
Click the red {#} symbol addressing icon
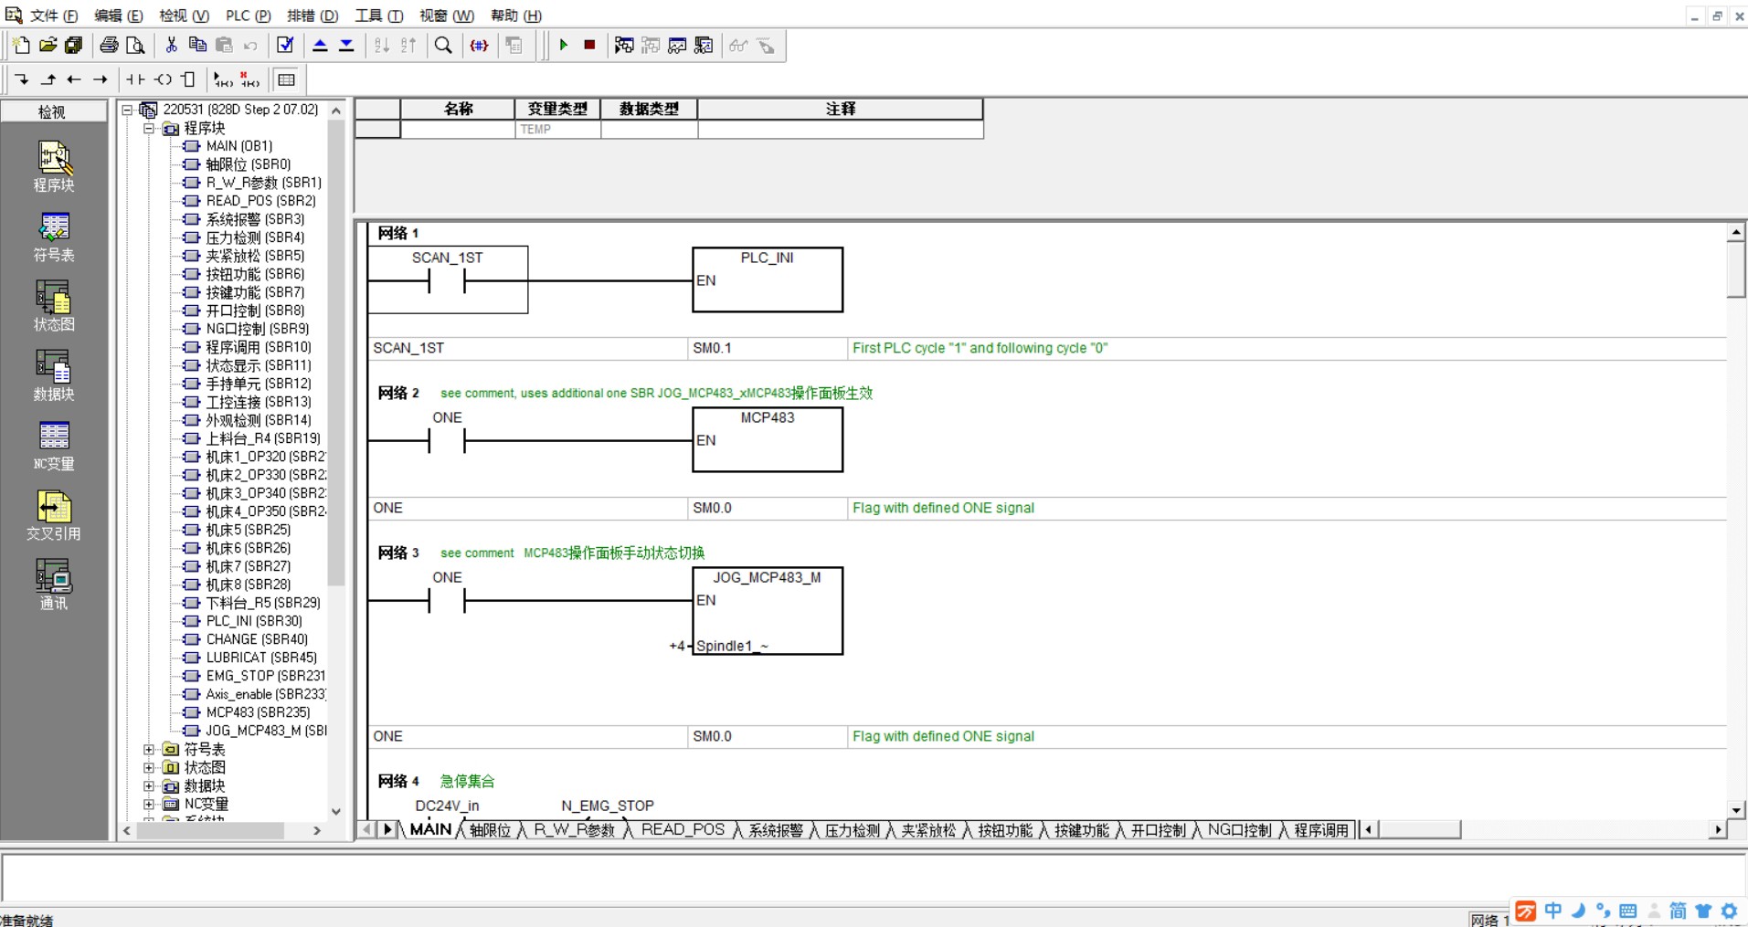479,45
